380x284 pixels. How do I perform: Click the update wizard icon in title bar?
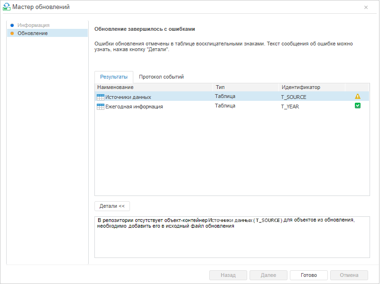coord(7,7)
